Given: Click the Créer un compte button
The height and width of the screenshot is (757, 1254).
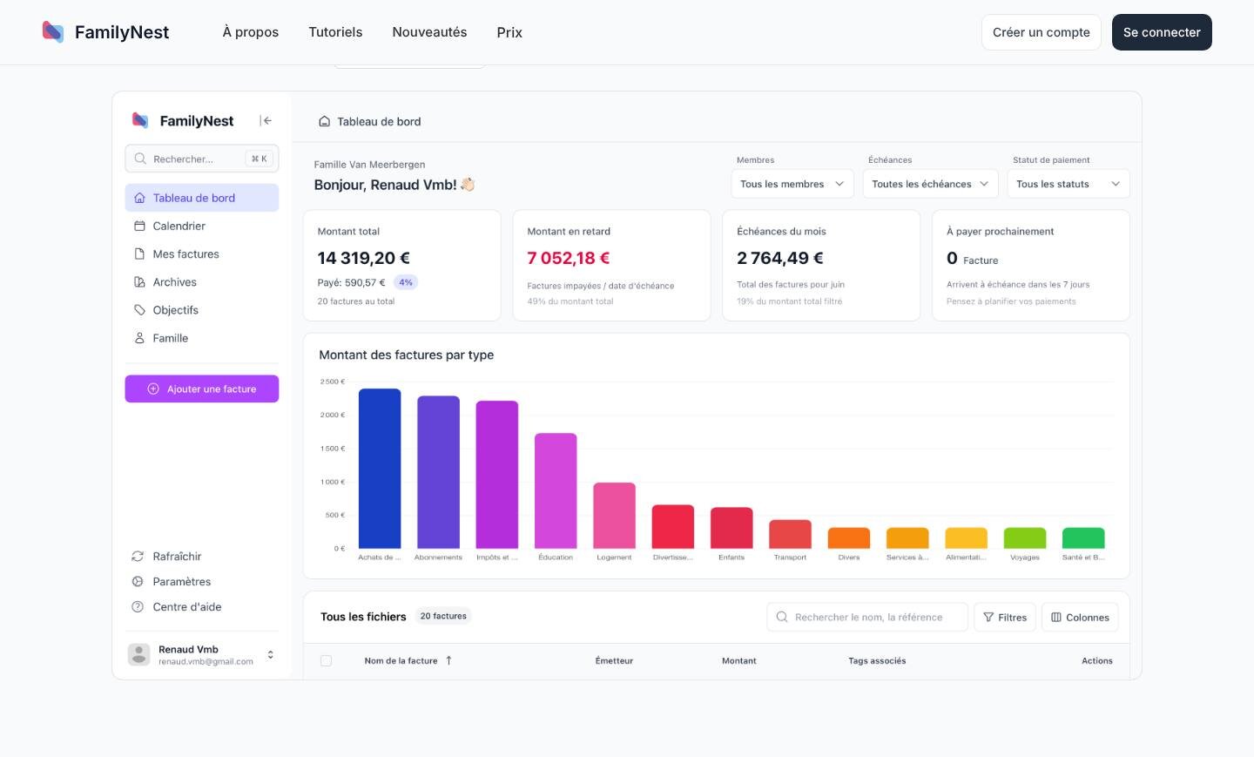Looking at the screenshot, I should [x=1042, y=32].
